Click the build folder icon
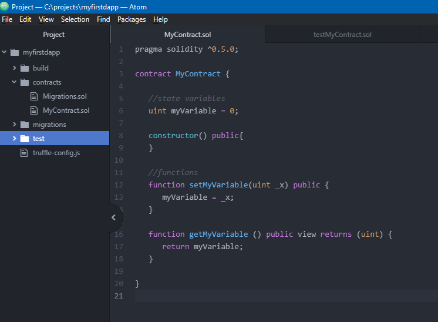Screen dimensions: 438x322 click(x=25, y=68)
